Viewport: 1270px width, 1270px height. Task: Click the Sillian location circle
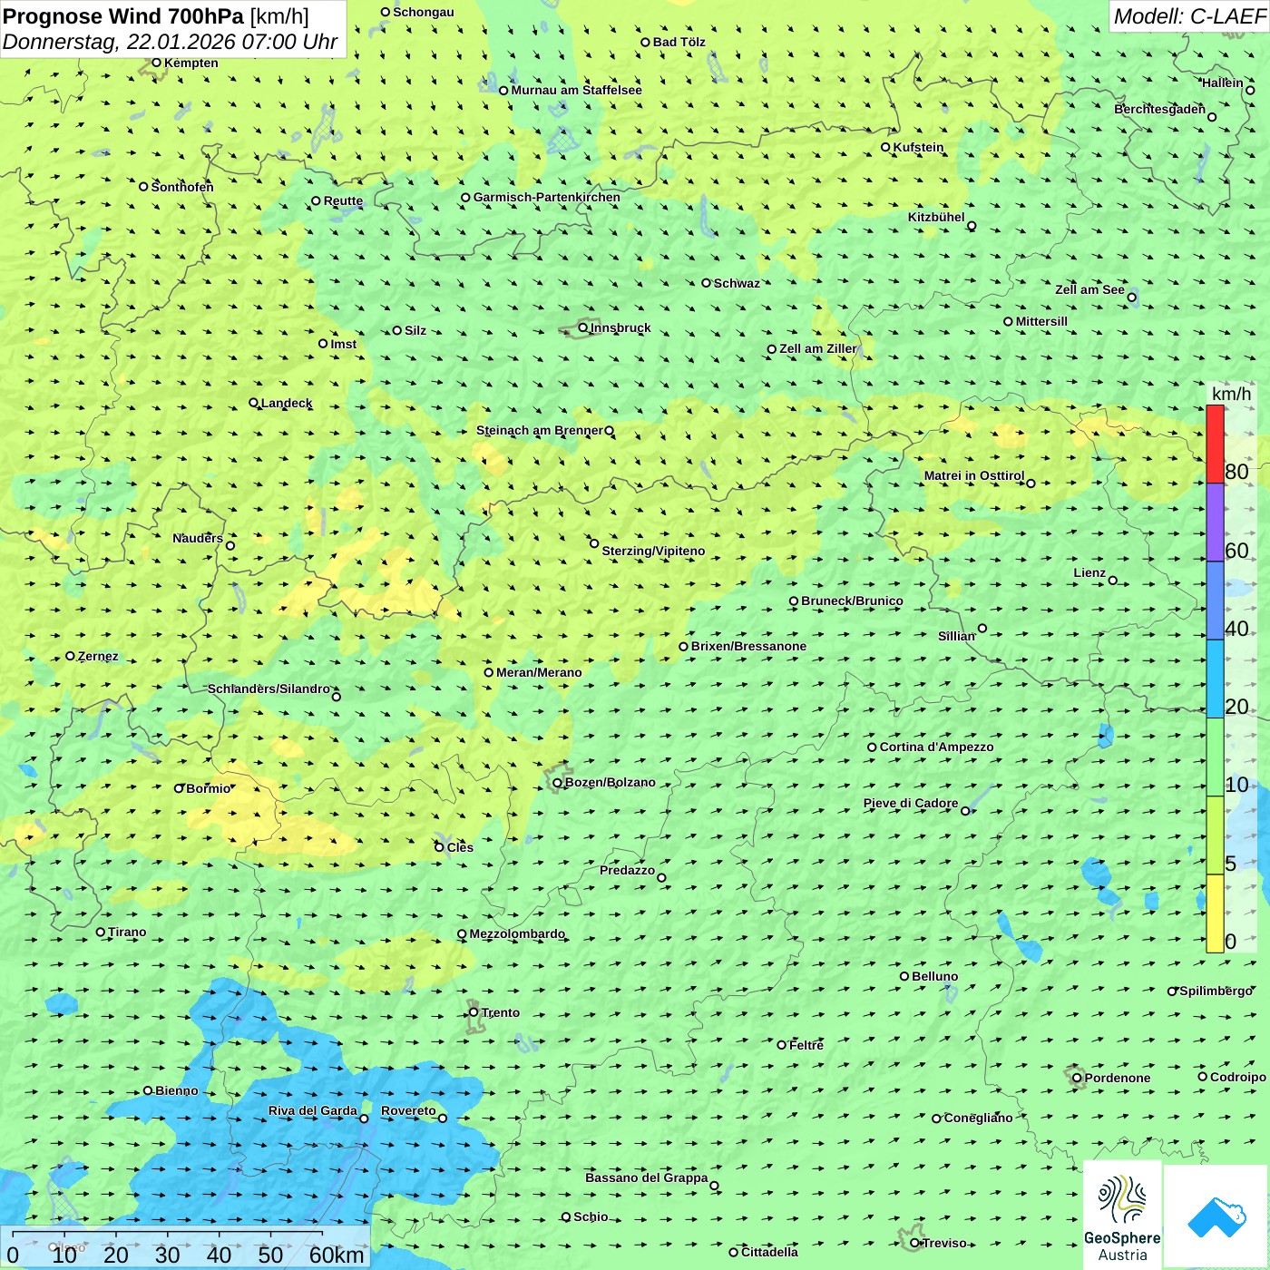pyautogui.click(x=982, y=628)
